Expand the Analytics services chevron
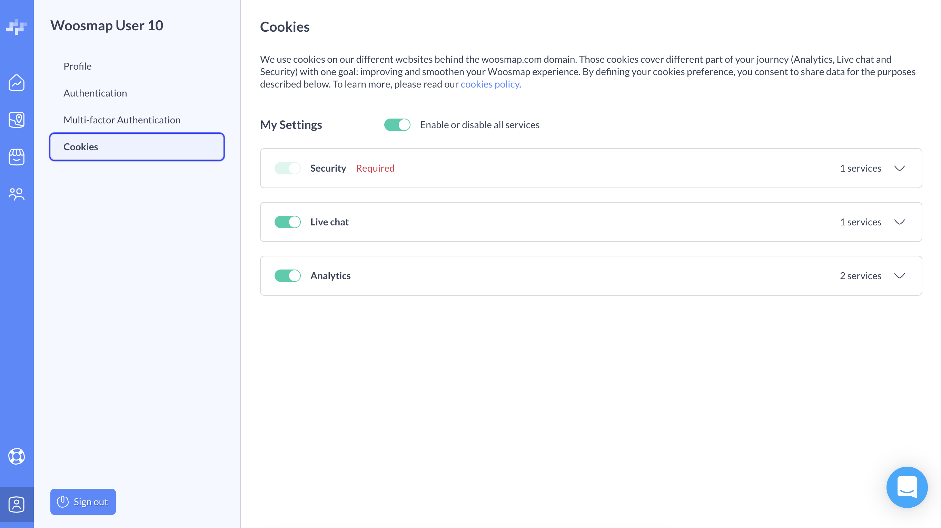This screenshot has width=941, height=528. click(899, 275)
